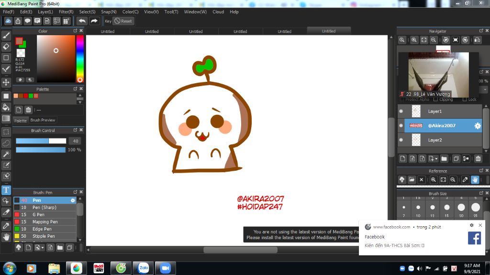
Task: Open Zalo from the taskbar
Action: (x=144, y=268)
